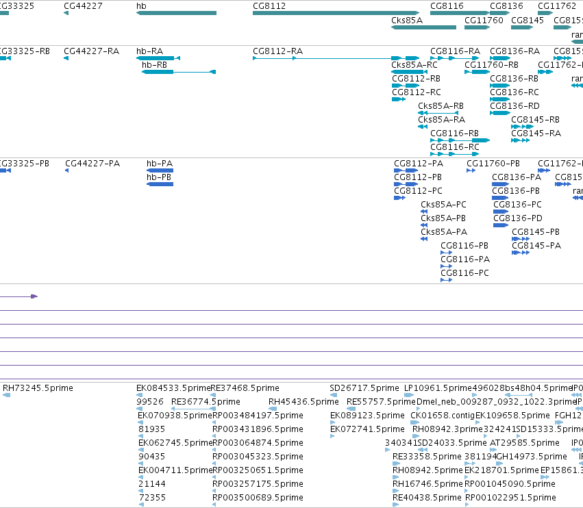Select transcript CG8136-RC

coord(514,92)
